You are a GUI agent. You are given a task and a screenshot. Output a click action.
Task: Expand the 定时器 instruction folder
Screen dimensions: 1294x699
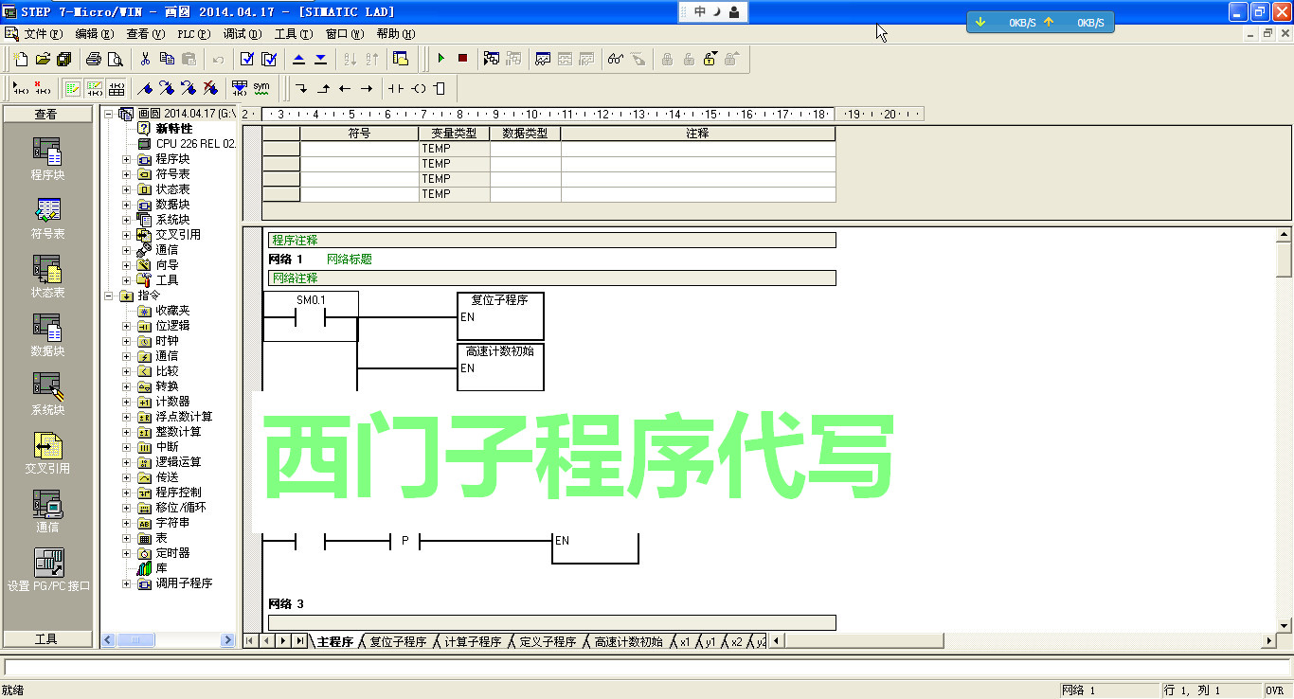[127, 553]
